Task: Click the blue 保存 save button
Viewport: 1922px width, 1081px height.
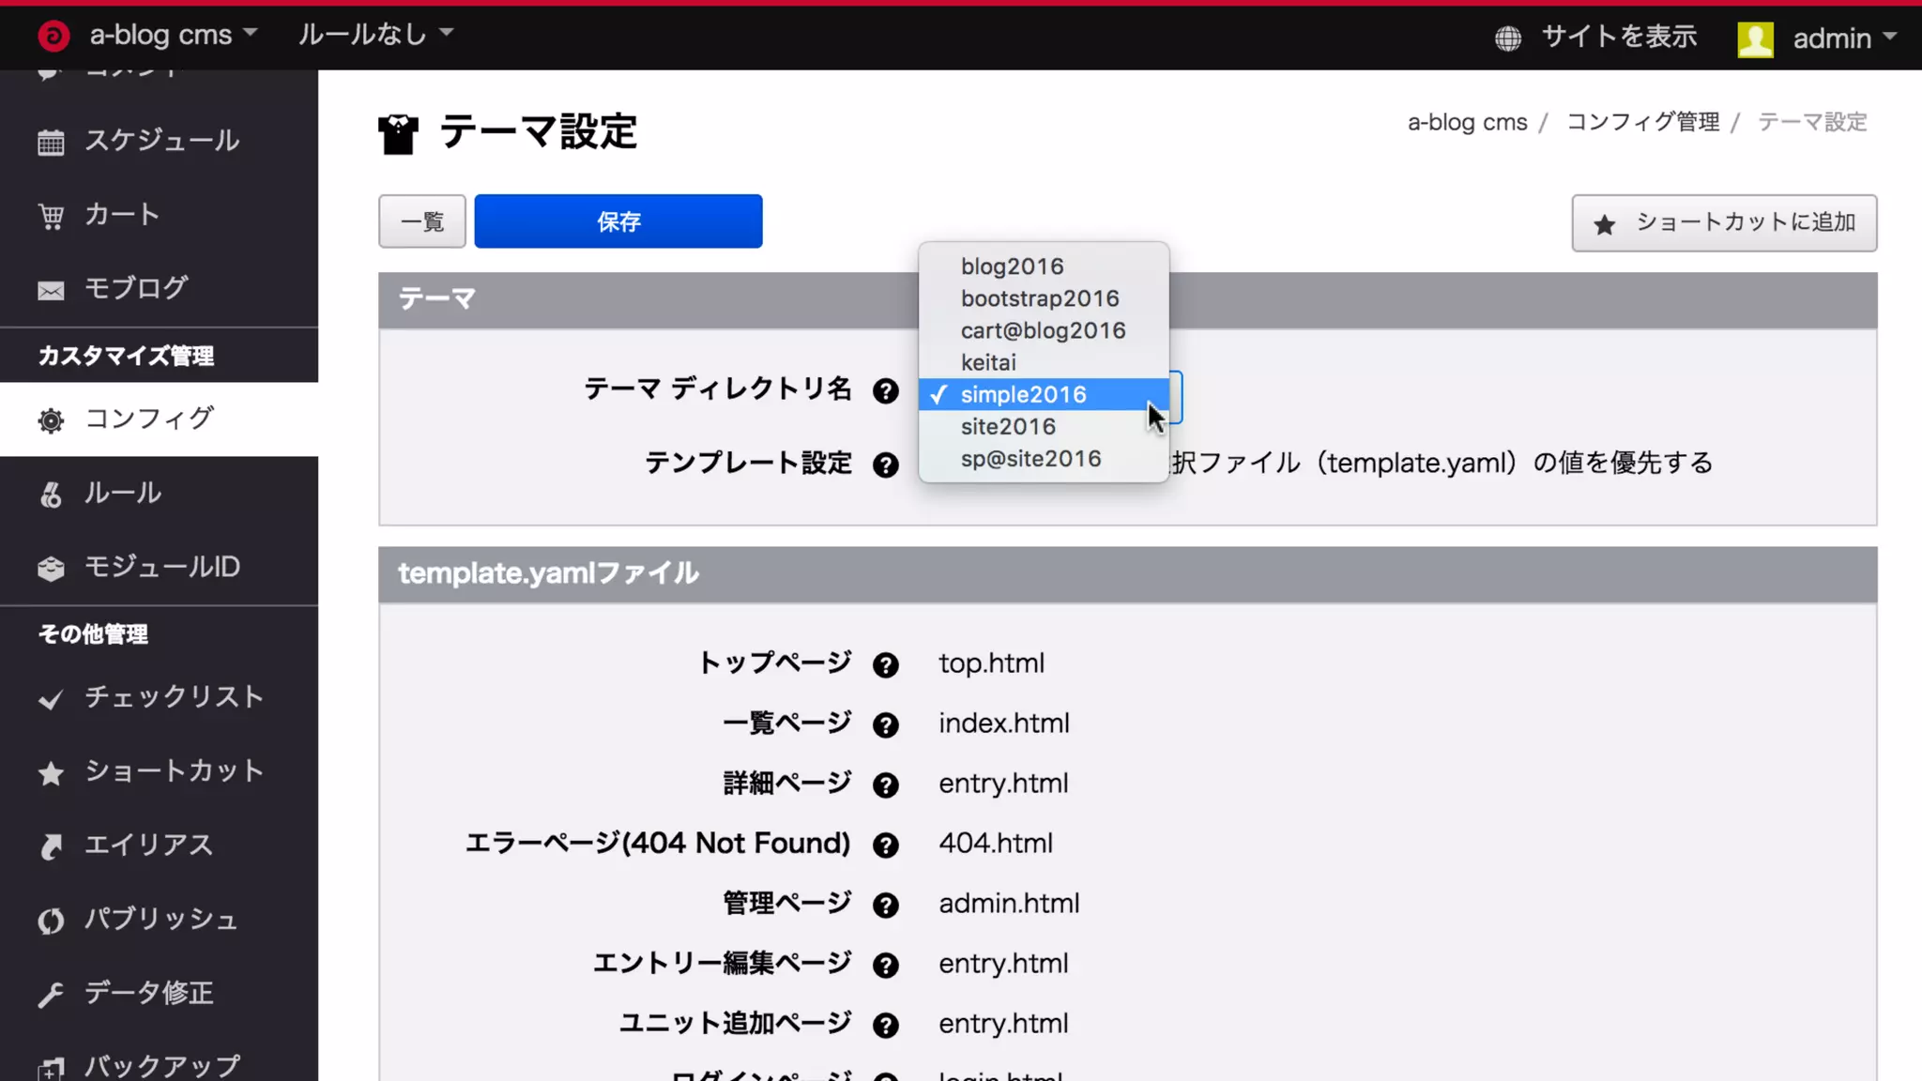Action: (618, 221)
